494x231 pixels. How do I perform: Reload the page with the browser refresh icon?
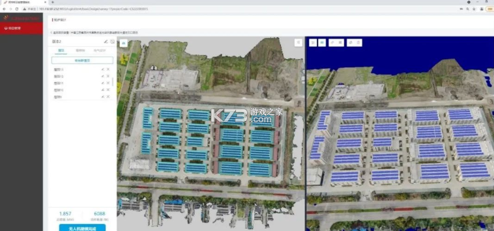pyautogui.click(x=17, y=9)
